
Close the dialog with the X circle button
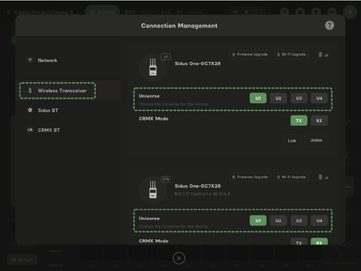(179, 258)
